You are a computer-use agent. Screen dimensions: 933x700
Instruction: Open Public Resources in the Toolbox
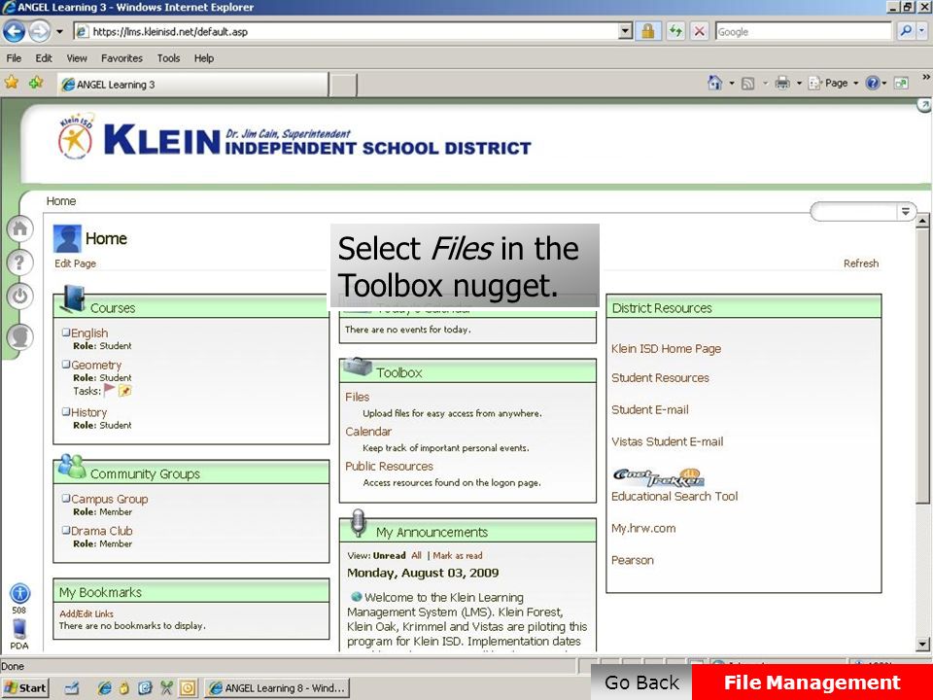(389, 466)
